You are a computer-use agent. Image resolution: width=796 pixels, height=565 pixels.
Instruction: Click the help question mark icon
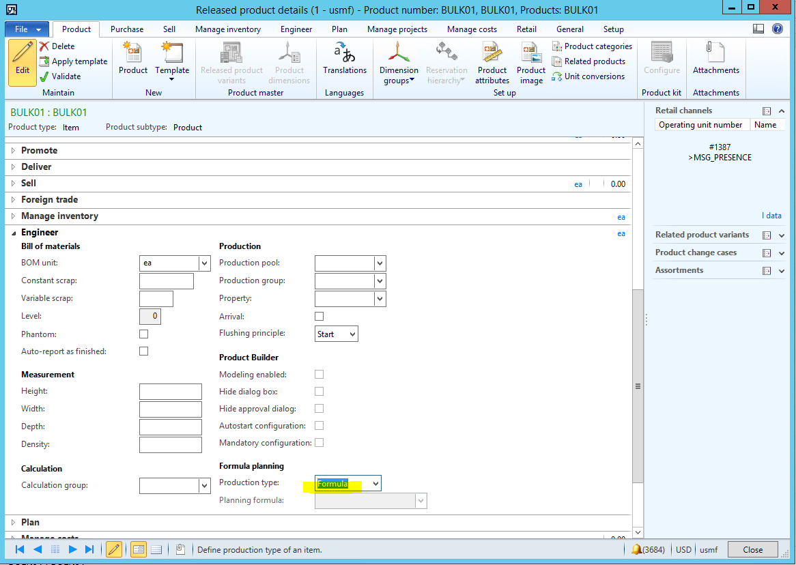point(777,29)
